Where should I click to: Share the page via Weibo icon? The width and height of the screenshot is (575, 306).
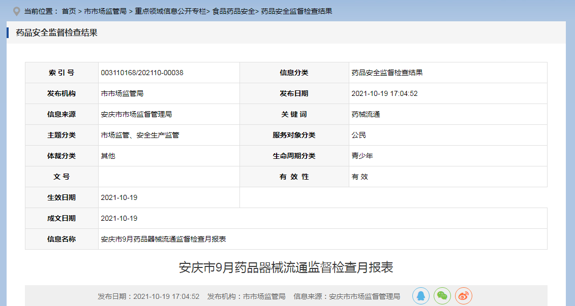coord(464,296)
